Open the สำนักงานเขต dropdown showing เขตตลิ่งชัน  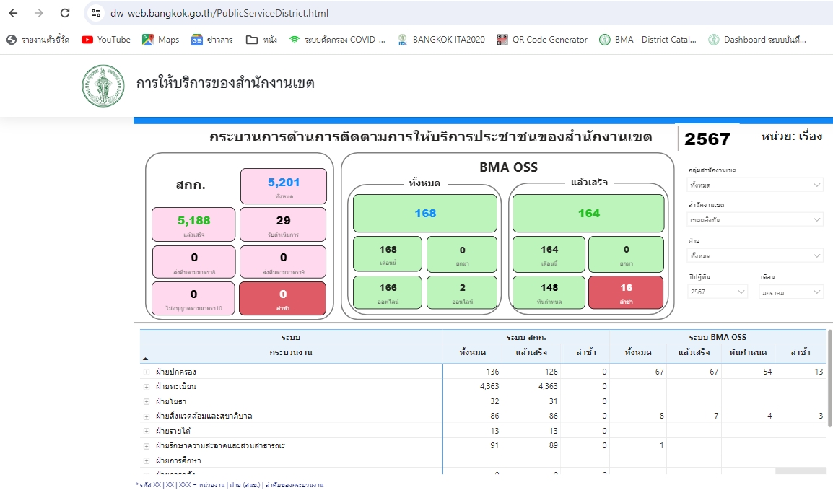(x=754, y=219)
